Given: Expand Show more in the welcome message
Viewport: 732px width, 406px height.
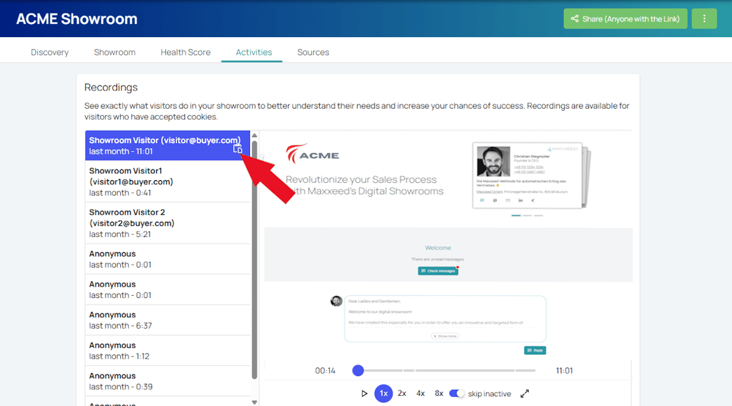Looking at the screenshot, I should [x=445, y=336].
